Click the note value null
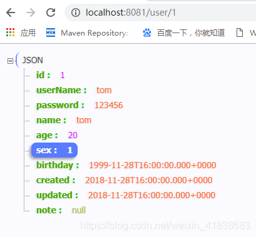This screenshot has width=256, height=237. pyautogui.click(x=79, y=210)
